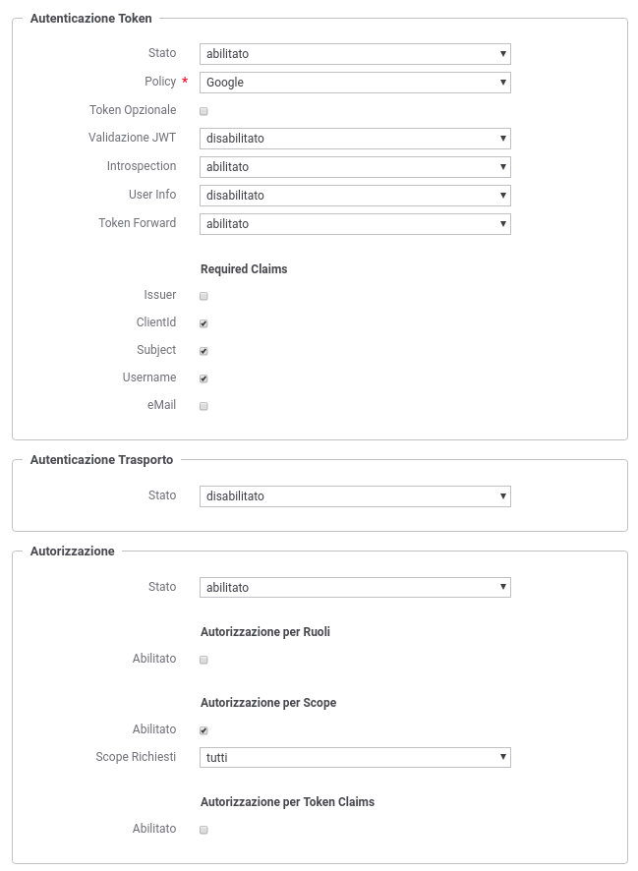
Task: Enable Autorizzazione per Ruoli checkbox
Action: pos(203,660)
